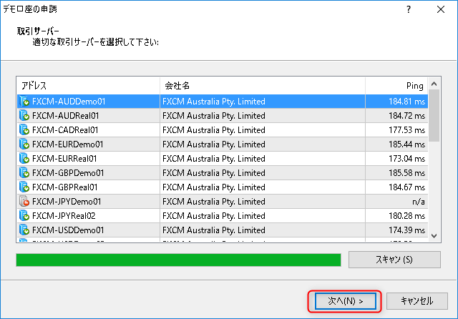The width and height of the screenshot is (458, 319).
Task: Sort by the Ping column header
Action: pos(396,86)
